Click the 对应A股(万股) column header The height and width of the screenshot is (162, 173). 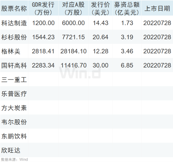click(73, 8)
